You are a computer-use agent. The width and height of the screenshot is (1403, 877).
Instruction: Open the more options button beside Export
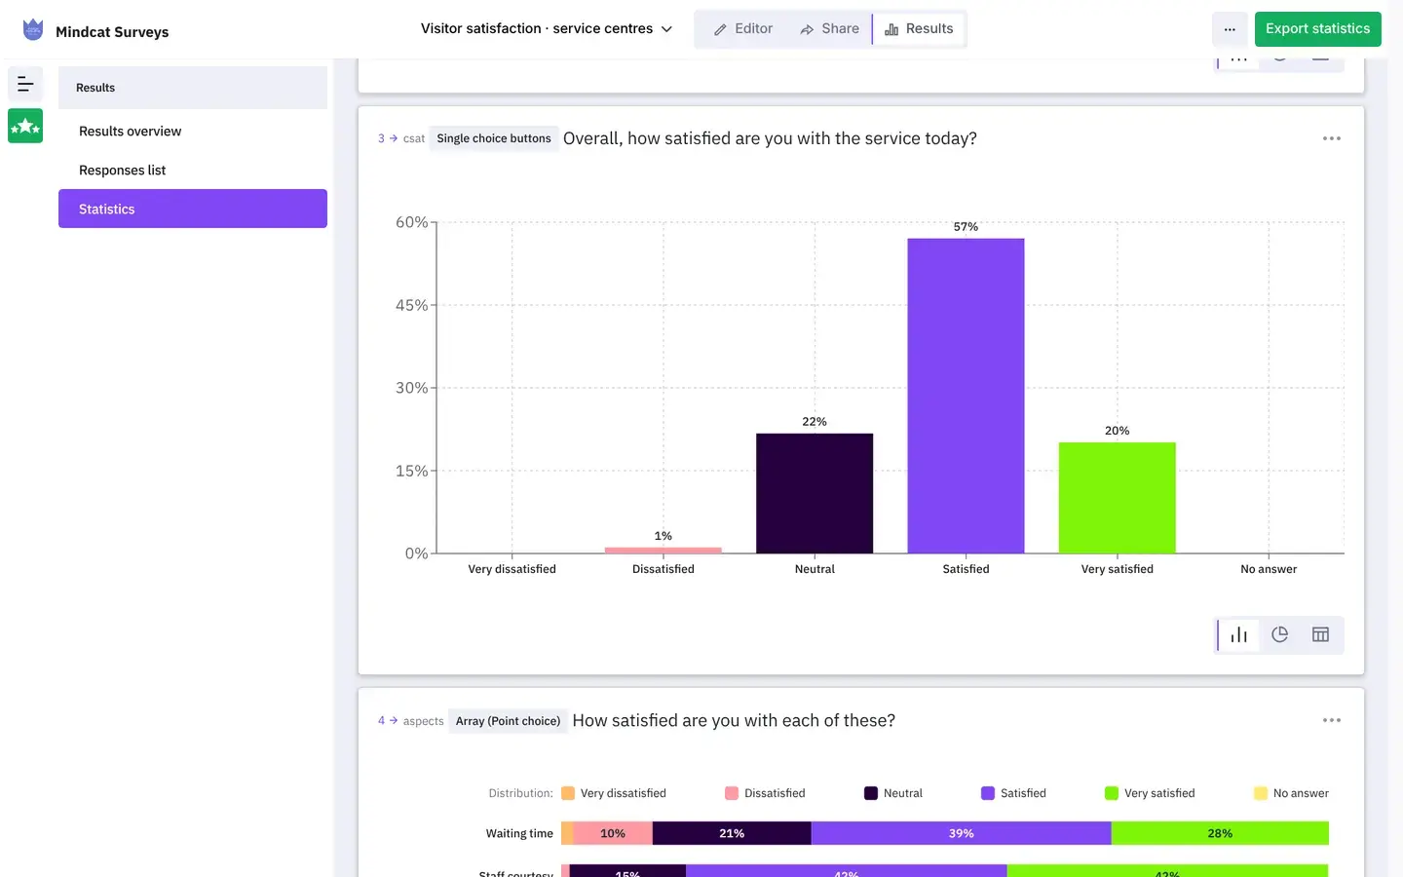coord(1230,29)
